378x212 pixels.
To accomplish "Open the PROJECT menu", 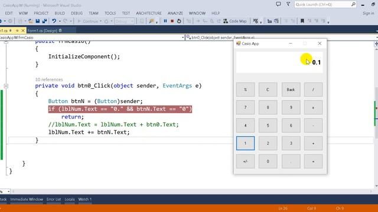I will pyautogui.click(x=41, y=13).
